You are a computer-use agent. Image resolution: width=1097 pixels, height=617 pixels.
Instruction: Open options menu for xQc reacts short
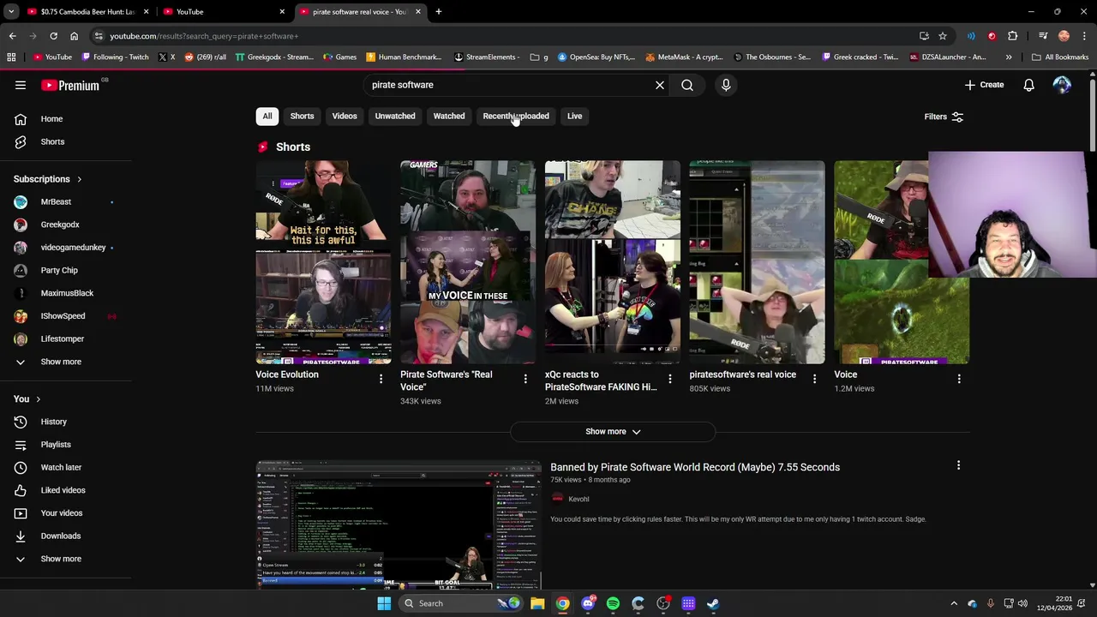tap(670, 379)
